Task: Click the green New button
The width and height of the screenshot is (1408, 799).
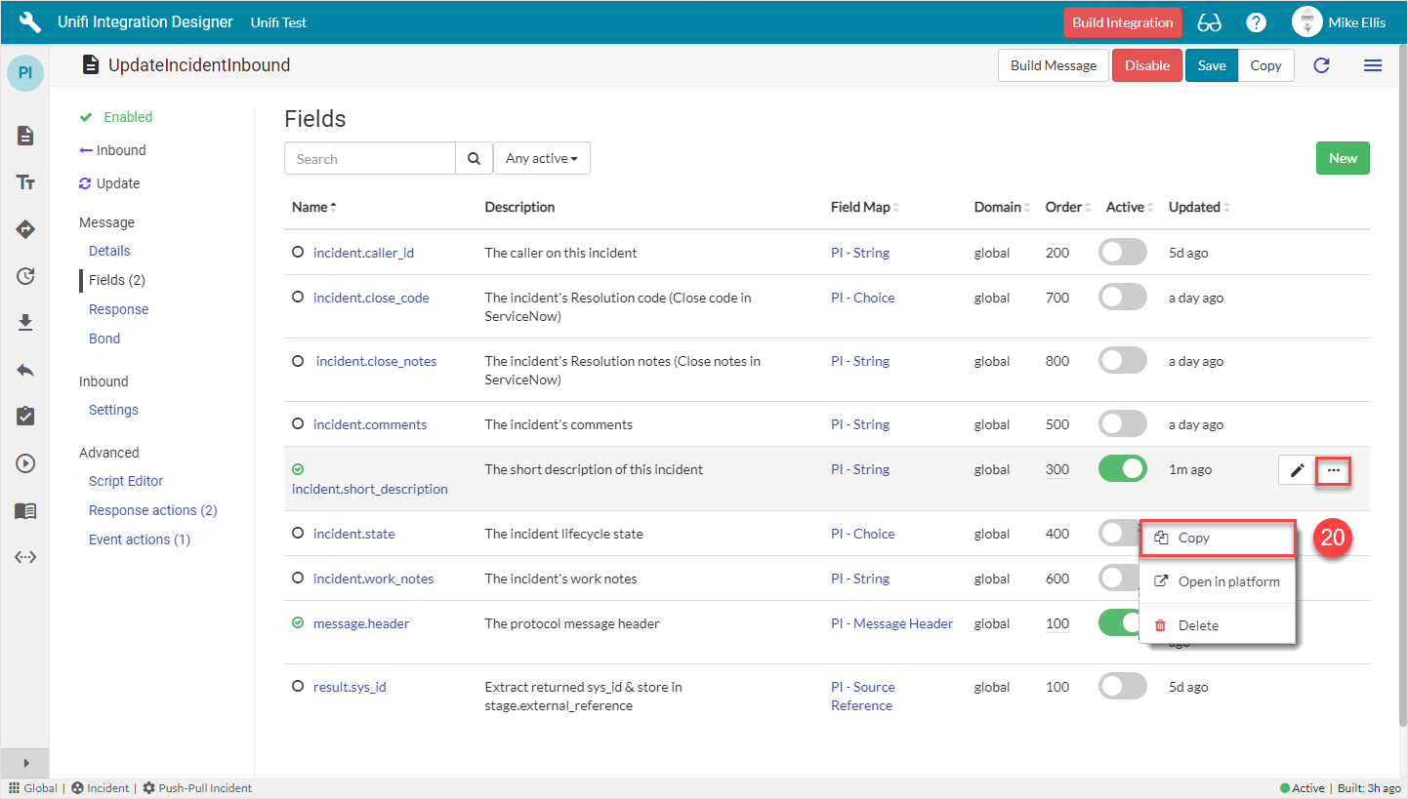Action: click(1342, 158)
